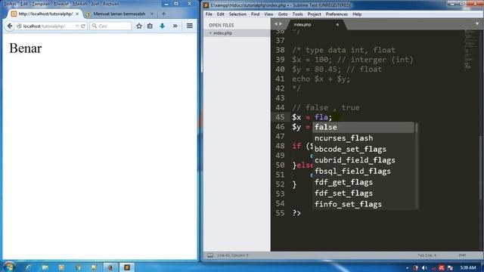
Task: Open PHP syntax selector in status bar
Action: pyautogui.click(x=462, y=255)
